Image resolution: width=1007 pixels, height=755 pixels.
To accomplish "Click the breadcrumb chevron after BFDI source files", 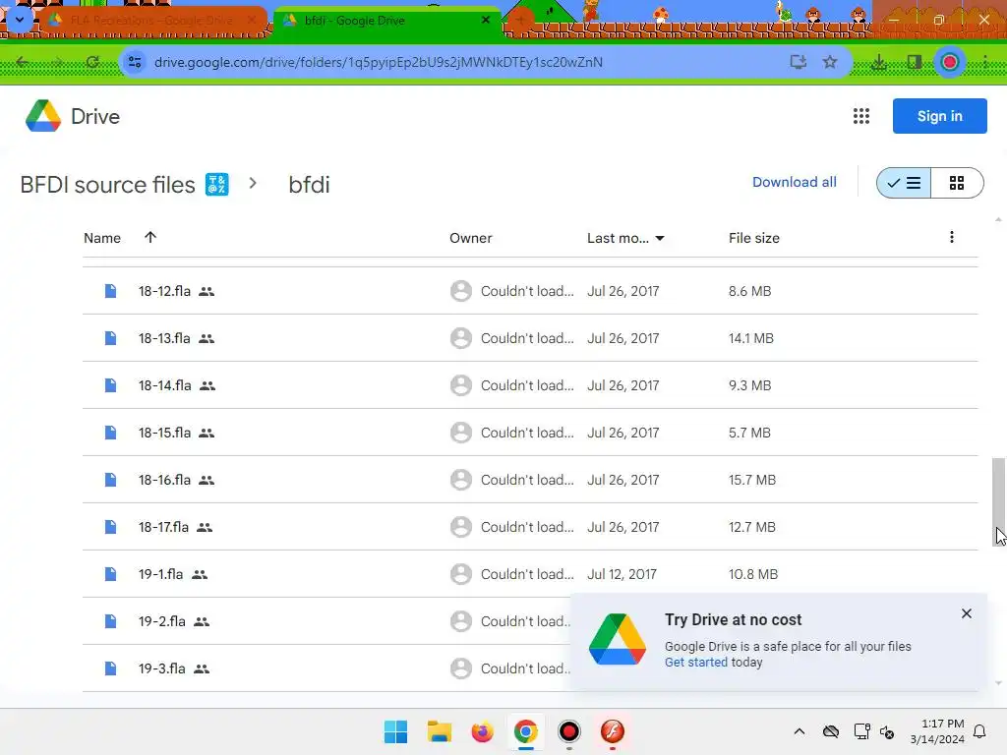I will tap(253, 184).
